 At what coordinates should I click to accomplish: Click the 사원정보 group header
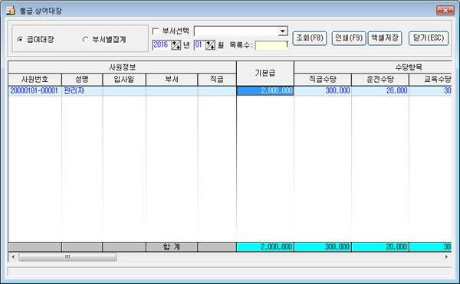pos(123,67)
